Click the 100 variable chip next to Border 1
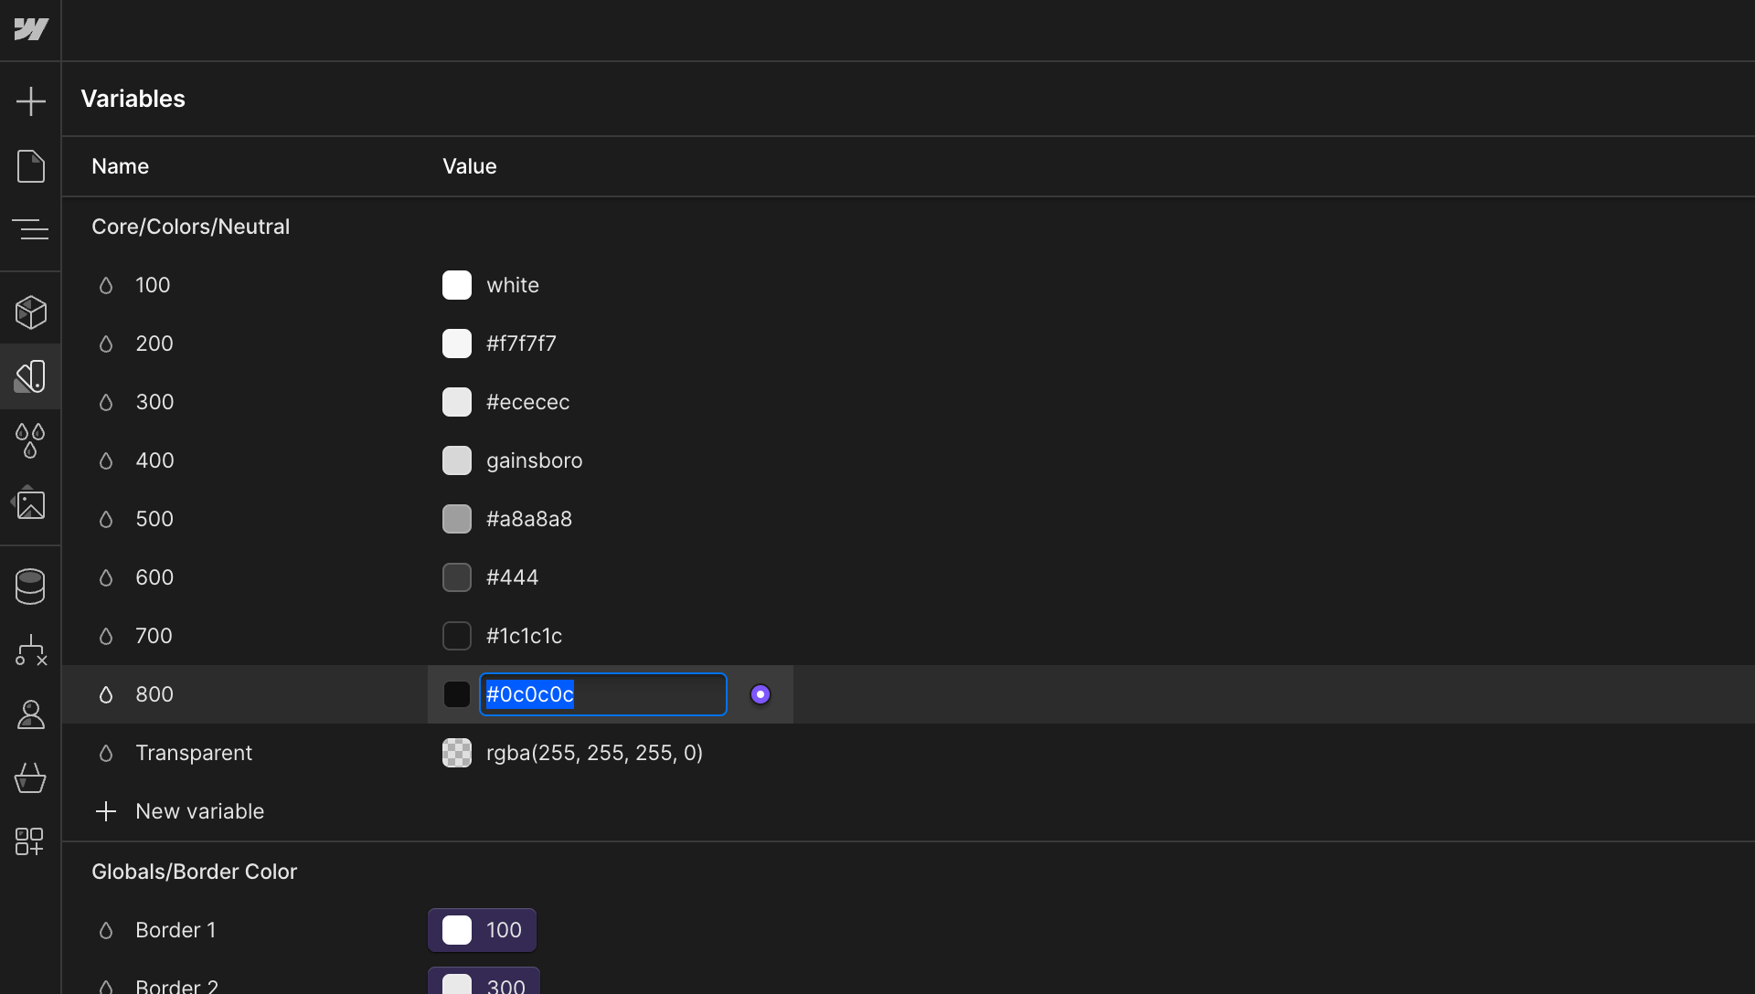 pyautogui.click(x=482, y=930)
